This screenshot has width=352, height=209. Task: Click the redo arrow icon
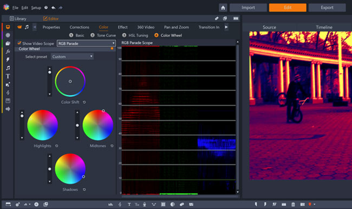(x=61, y=8)
